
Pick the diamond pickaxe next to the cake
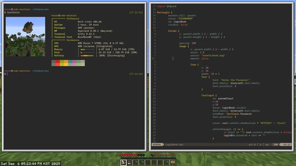[x=136, y=162]
